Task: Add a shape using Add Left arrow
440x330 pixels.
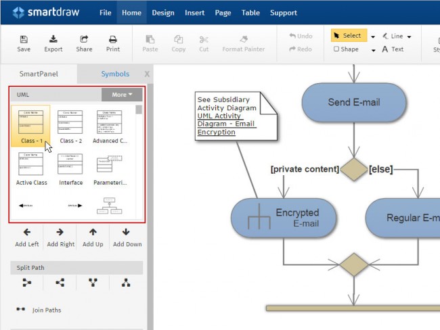Action: coord(27,232)
